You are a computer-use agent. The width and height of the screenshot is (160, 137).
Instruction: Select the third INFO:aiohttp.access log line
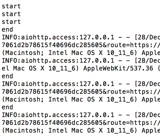pyautogui.click(x=81, y=84)
